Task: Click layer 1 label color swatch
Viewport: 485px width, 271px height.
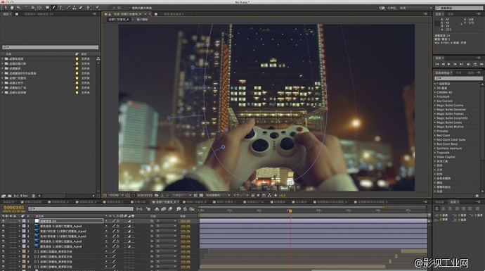Action: pos(24,221)
